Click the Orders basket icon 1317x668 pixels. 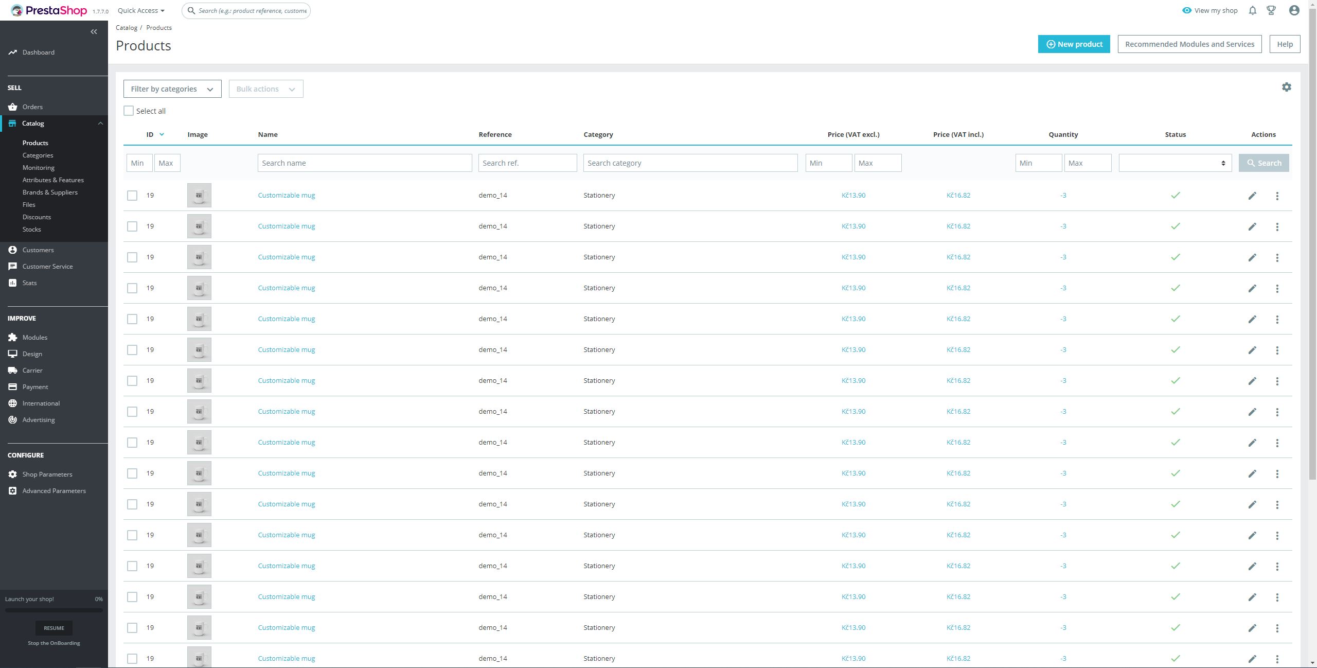(x=12, y=107)
